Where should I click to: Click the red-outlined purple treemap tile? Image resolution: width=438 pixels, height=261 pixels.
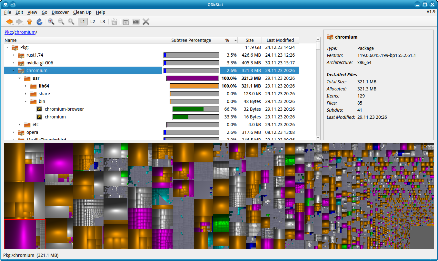click(20, 234)
